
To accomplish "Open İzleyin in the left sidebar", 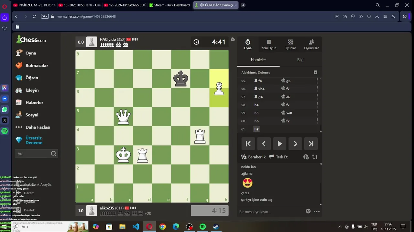I will point(27,90).
